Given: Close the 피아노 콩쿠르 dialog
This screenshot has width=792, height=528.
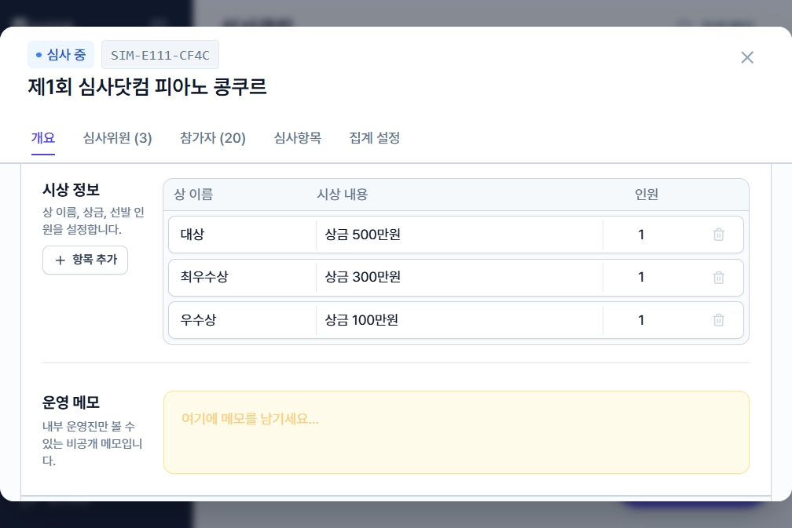Looking at the screenshot, I should (x=746, y=57).
